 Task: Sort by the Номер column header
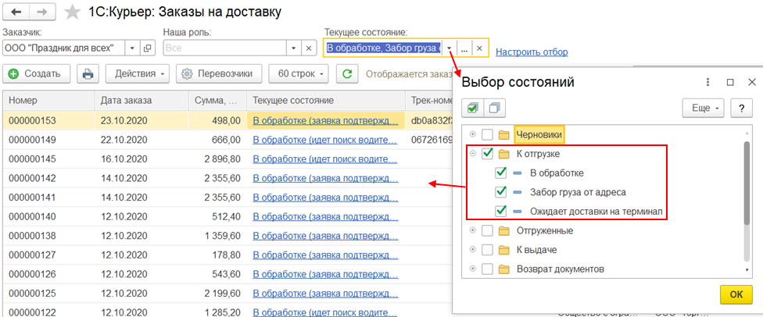48,101
